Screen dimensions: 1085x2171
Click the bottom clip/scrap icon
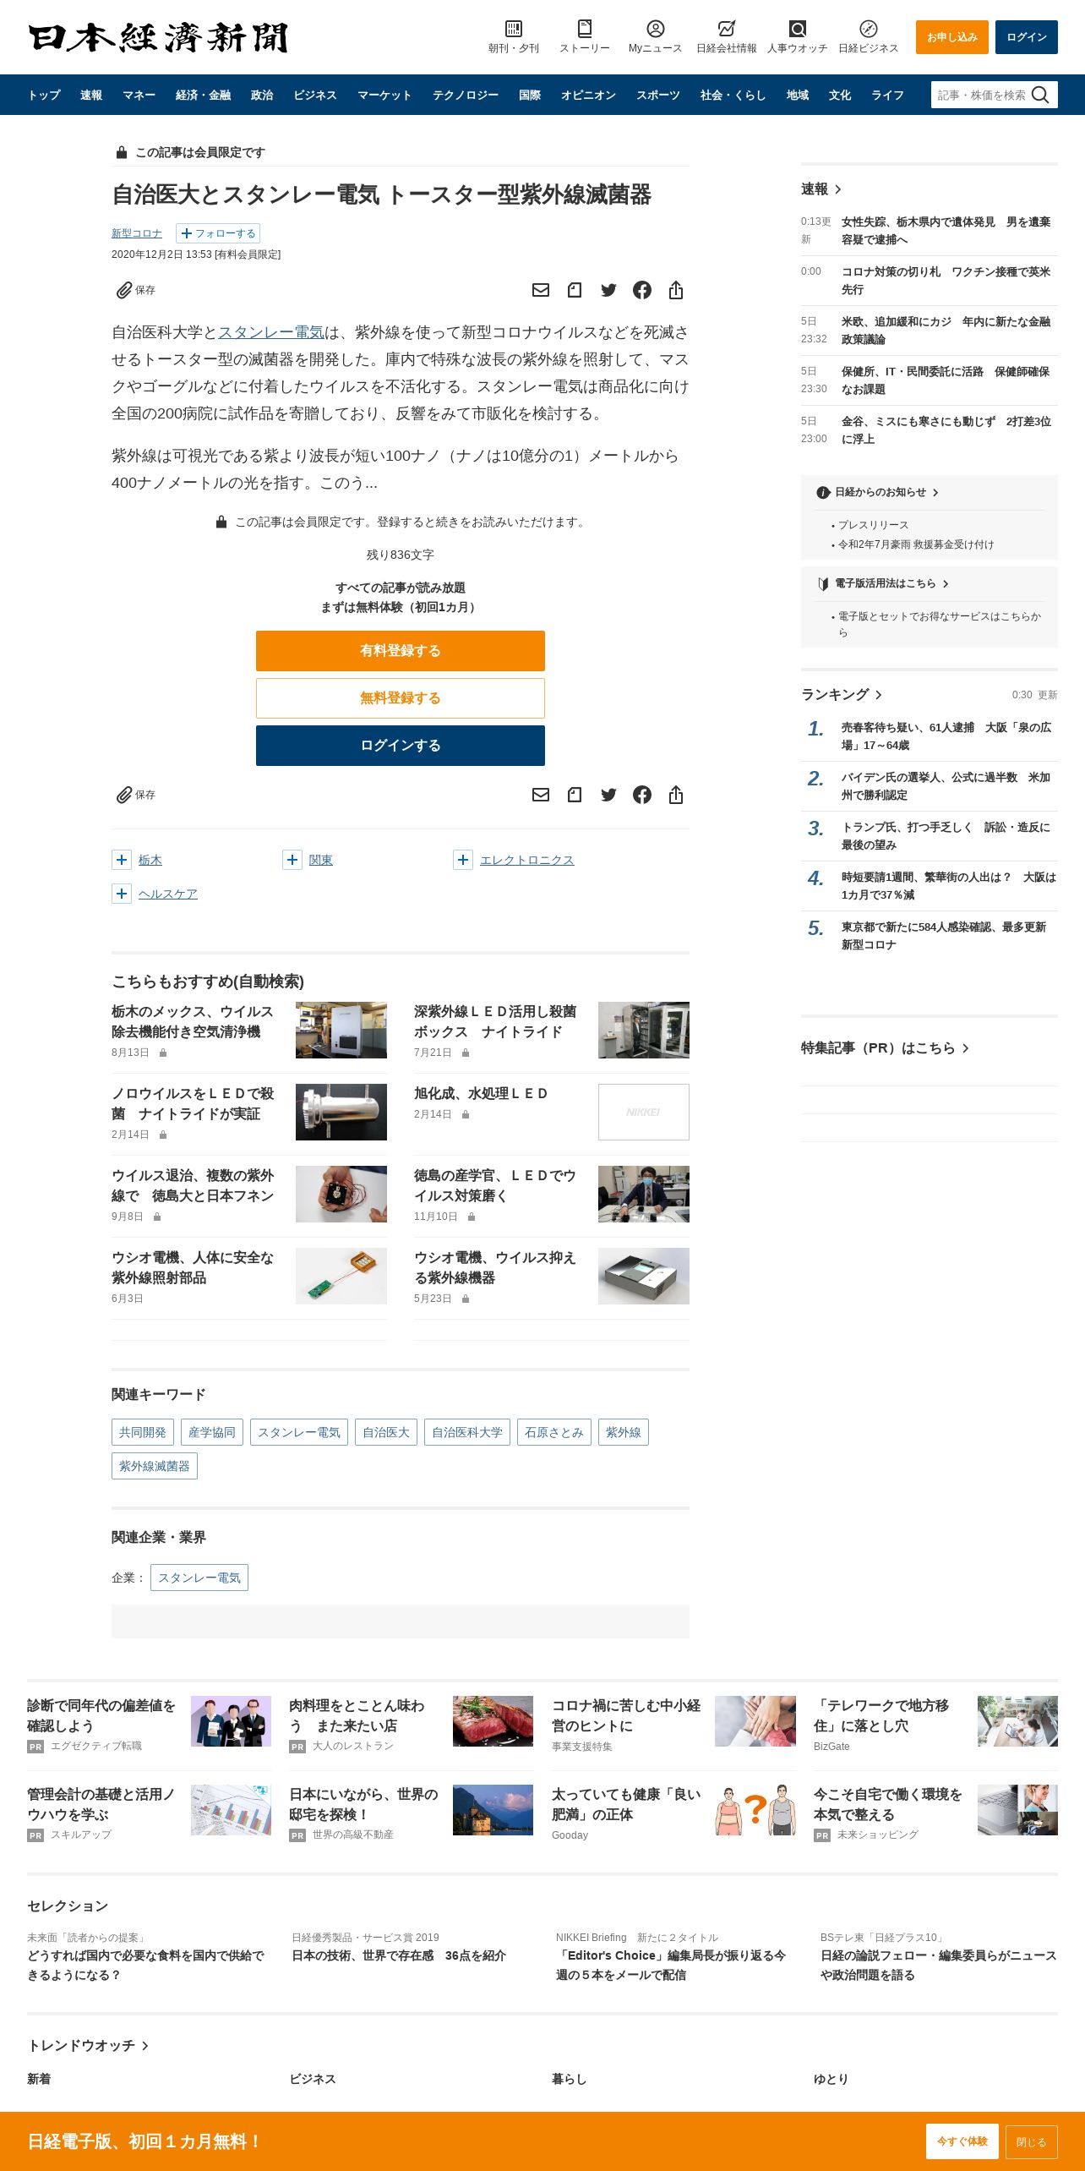tap(575, 795)
